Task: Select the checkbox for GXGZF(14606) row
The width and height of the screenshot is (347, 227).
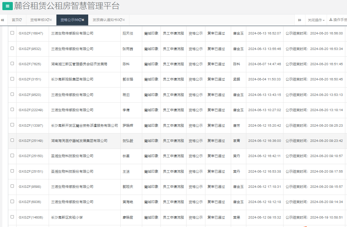Action: tap(13, 218)
